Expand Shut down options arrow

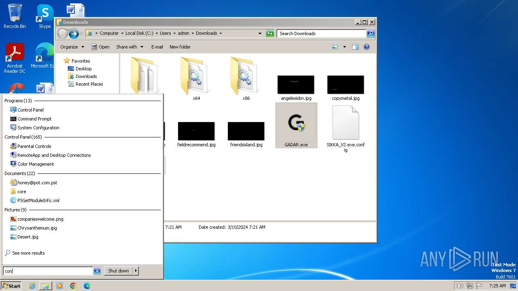tap(136, 271)
